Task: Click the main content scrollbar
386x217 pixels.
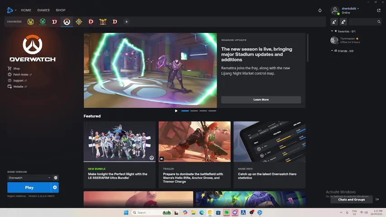Action: coord(307,48)
